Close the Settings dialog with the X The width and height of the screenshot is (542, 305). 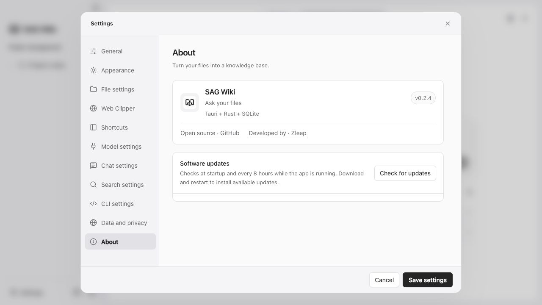pos(448,24)
